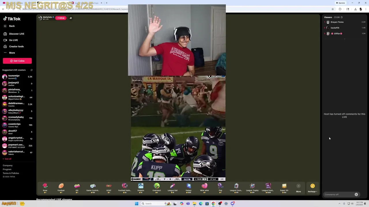Send the Super GG gift
Image resolution: width=369 pixels, height=207 pixels.
pyautogui.click(x=284, y=188)
